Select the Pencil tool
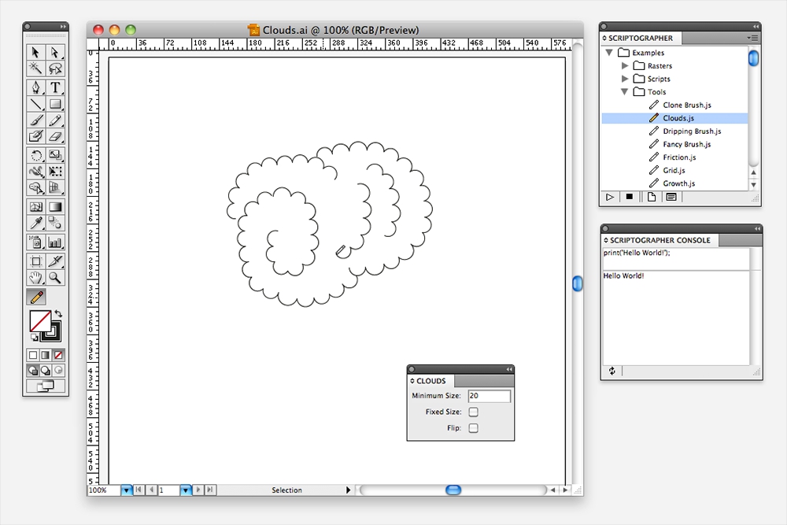The height and width of the screenshot is (525, 787). tap(55, 120)
